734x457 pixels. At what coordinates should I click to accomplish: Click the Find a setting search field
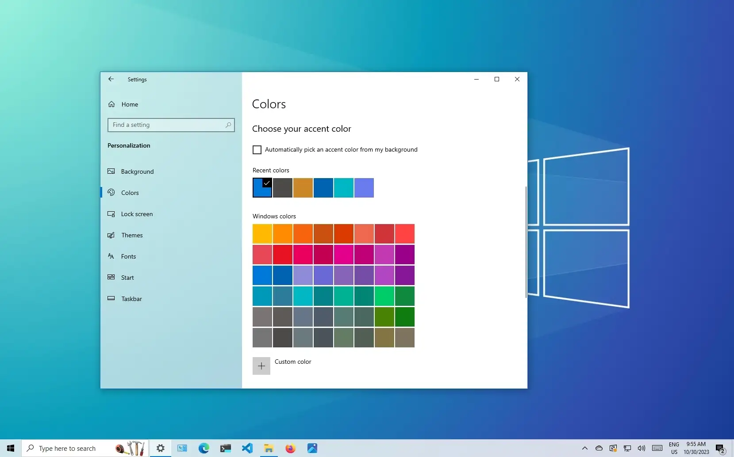coord(171,125)
